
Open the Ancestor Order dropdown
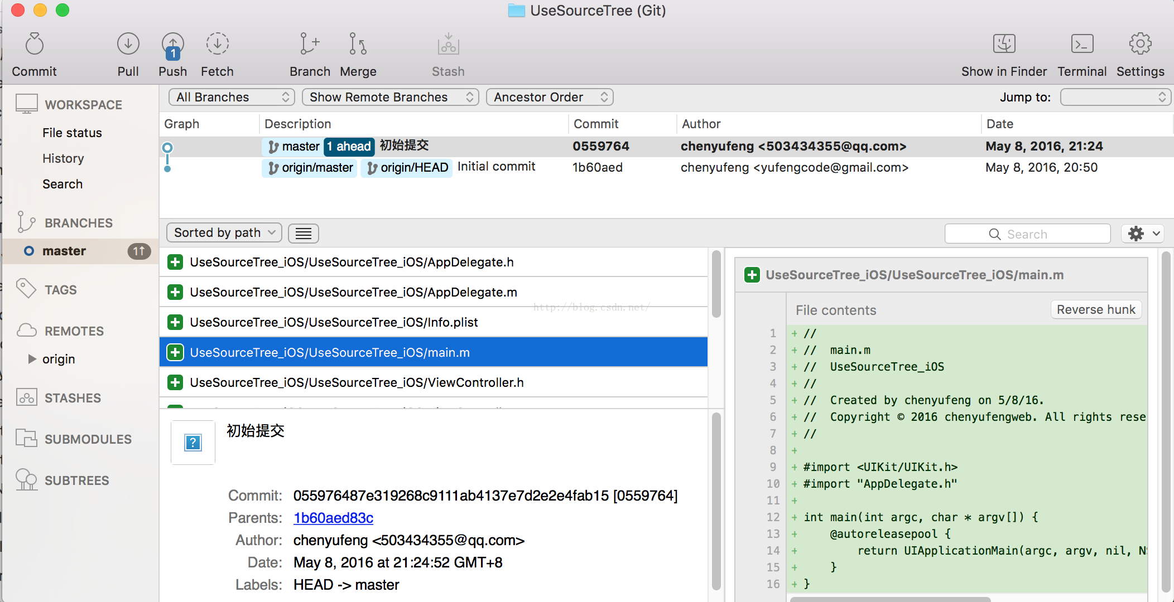pyautogui.click(x=550, y=97)
